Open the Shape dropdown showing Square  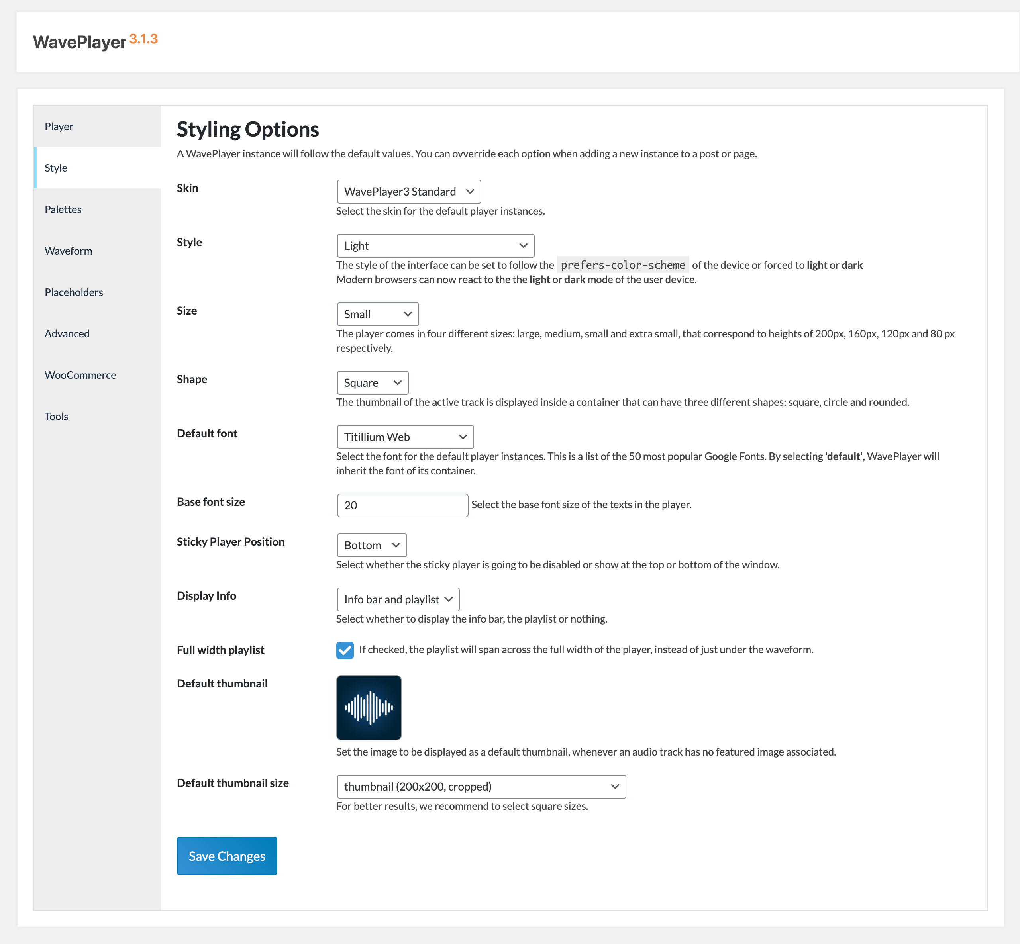coord(373,383)
